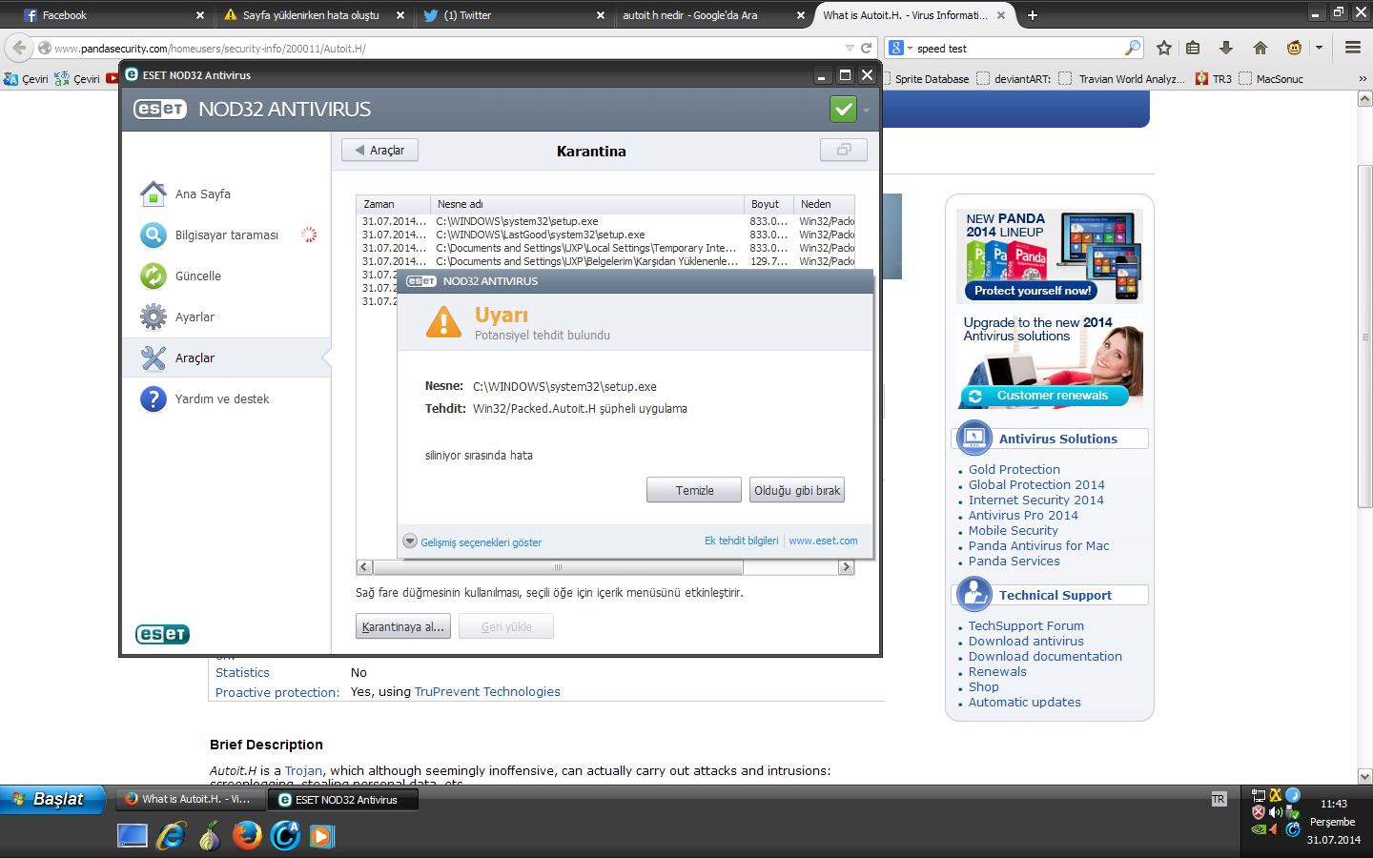This screenshot has width=1373, height=858.
Task: Expand Gelişmiş seçenekleri göster in alert dialog
Action: [x=472, y=541]
